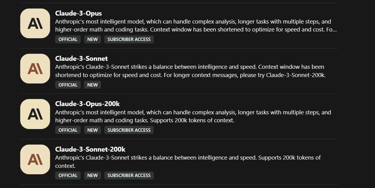375x188 pixels.
Task: Click the Claude-3-Sonnet bot avatar icon
Action: [35, 69]
